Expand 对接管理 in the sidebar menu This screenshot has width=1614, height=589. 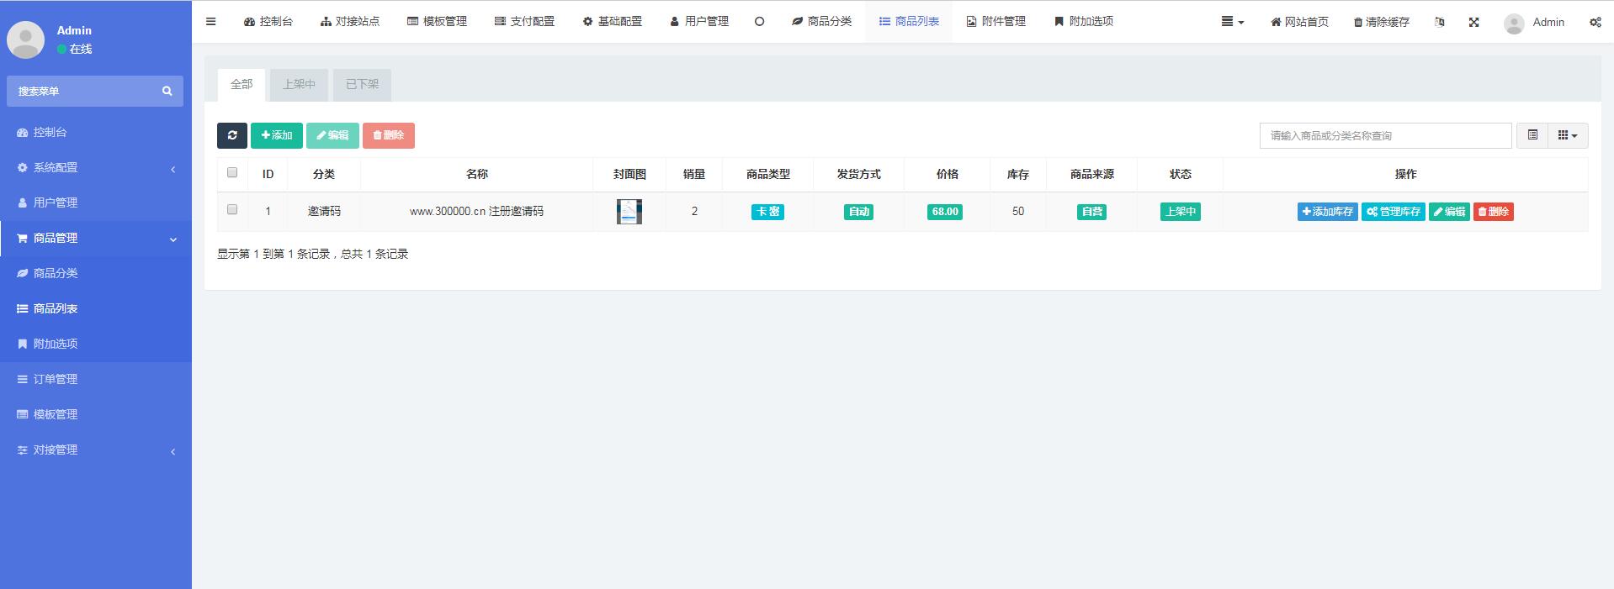pyautogui.click(x=96, y=450)
